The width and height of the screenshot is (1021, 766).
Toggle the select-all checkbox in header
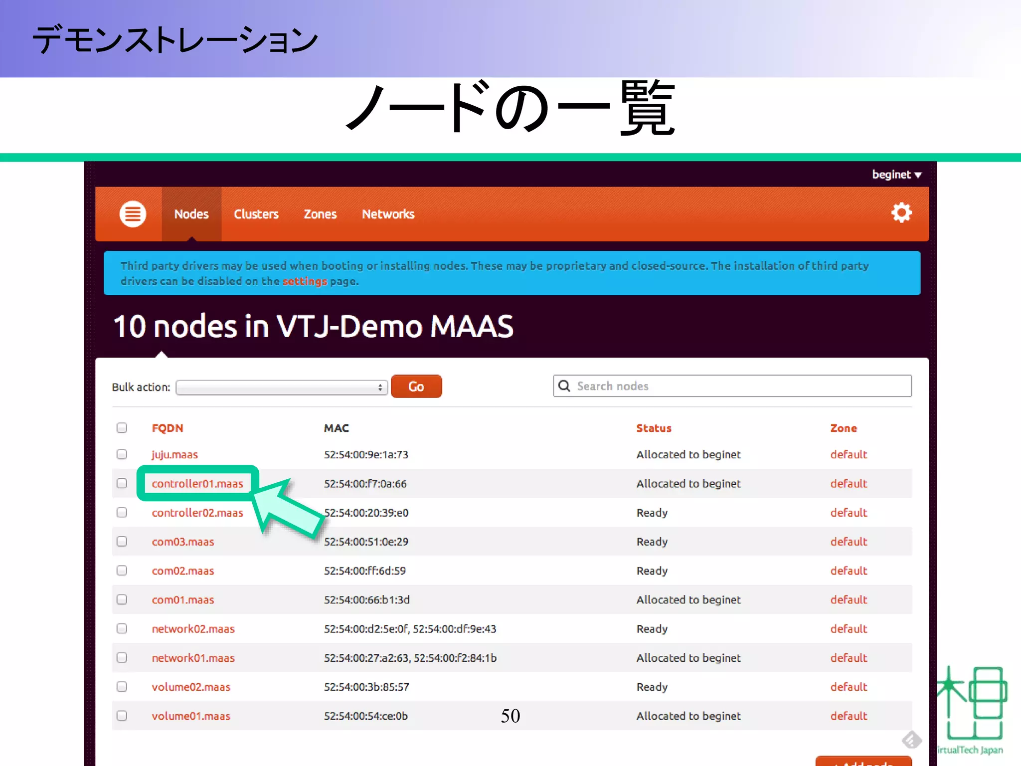point(122,428)
